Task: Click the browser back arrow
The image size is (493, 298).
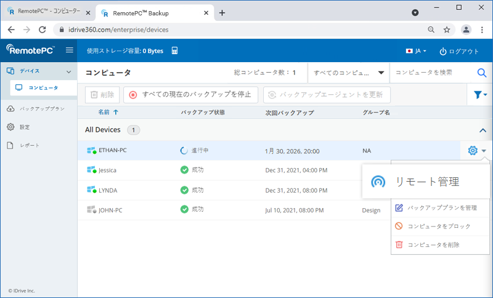Action: (x=11, y=30)
